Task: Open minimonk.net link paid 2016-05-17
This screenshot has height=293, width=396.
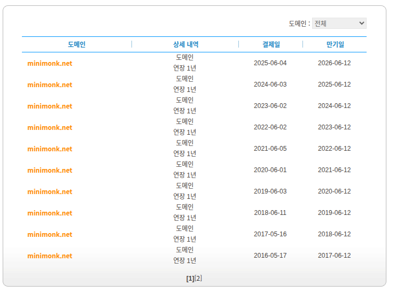Action: pyautogui.click(x=50, y=256)
